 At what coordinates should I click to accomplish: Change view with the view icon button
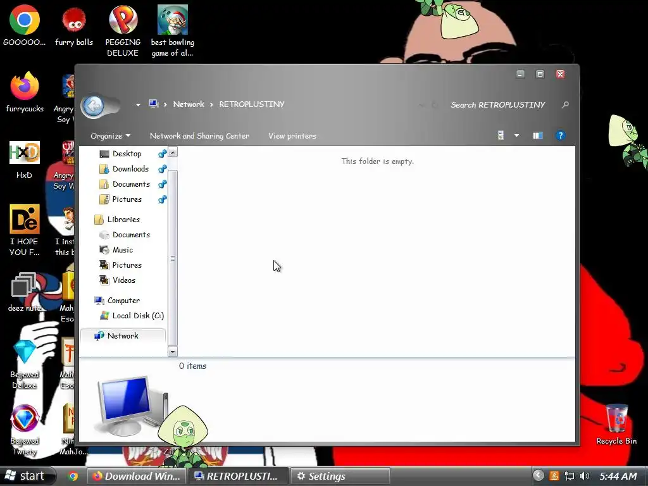(501, 135)
